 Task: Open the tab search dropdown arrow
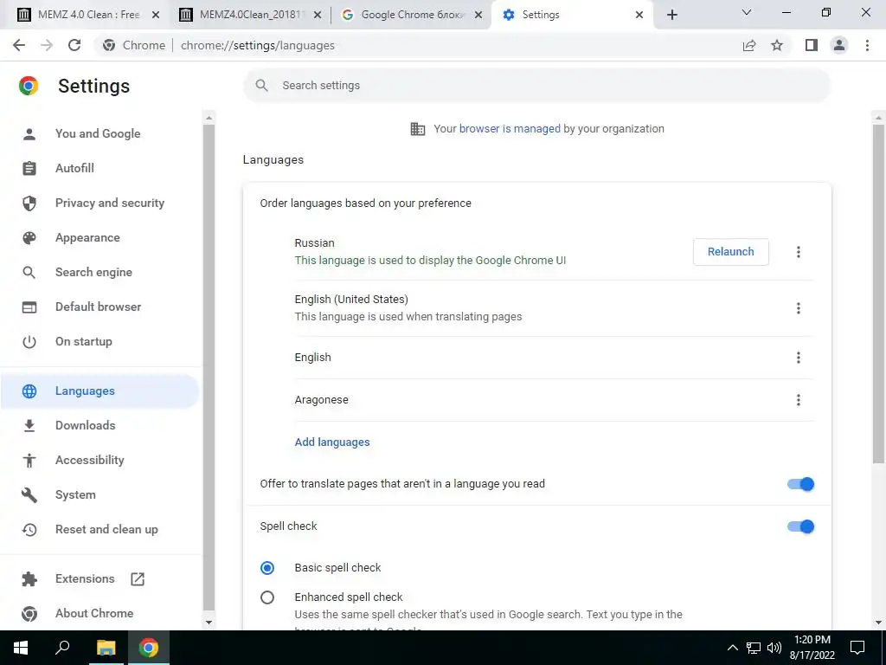pos(747,12)
